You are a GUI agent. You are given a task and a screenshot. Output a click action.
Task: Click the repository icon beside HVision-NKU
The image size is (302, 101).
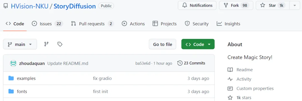tap(6, 6)
